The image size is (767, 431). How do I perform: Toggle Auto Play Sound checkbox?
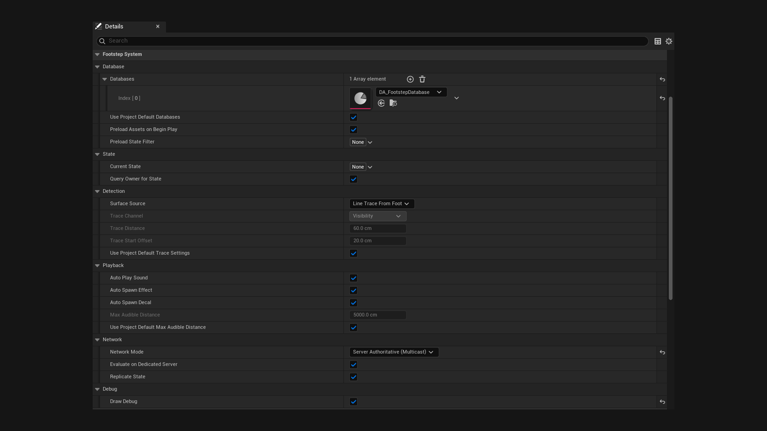[x=354, y=278]
